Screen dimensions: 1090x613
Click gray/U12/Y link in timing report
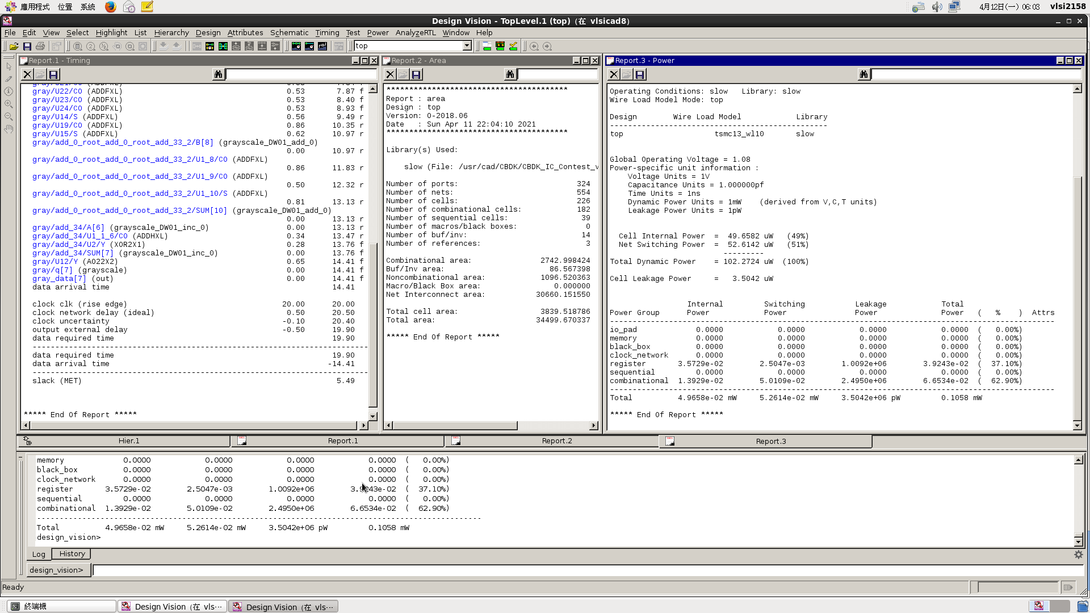tap(55, 262)
